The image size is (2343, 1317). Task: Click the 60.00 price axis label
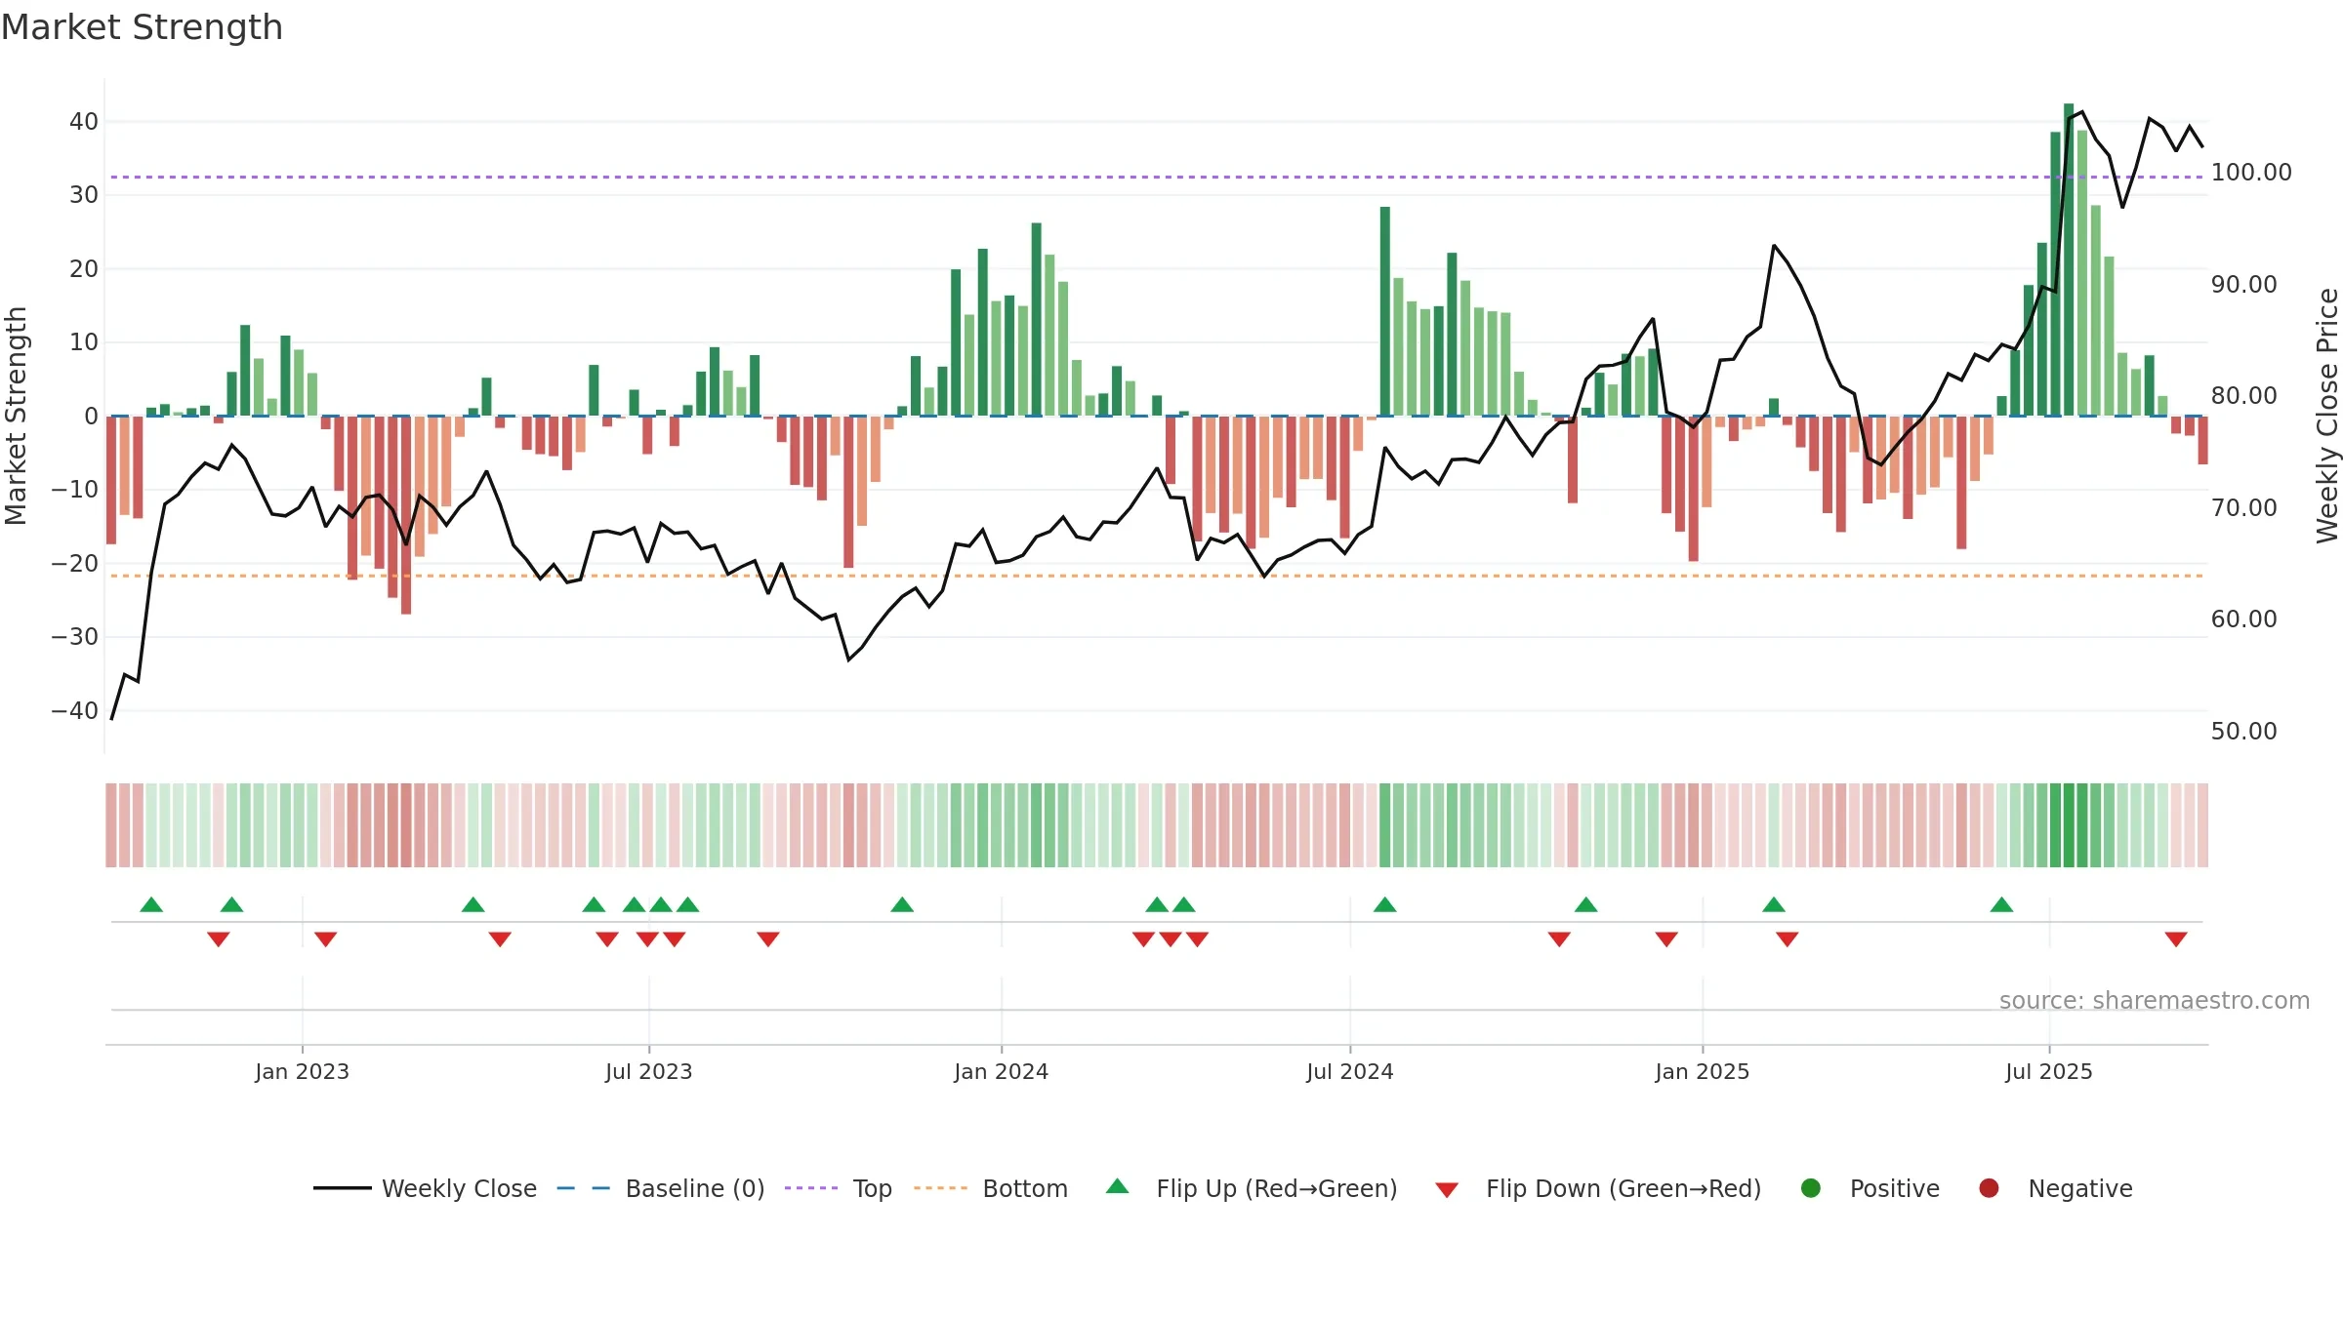coord(2243,619)
